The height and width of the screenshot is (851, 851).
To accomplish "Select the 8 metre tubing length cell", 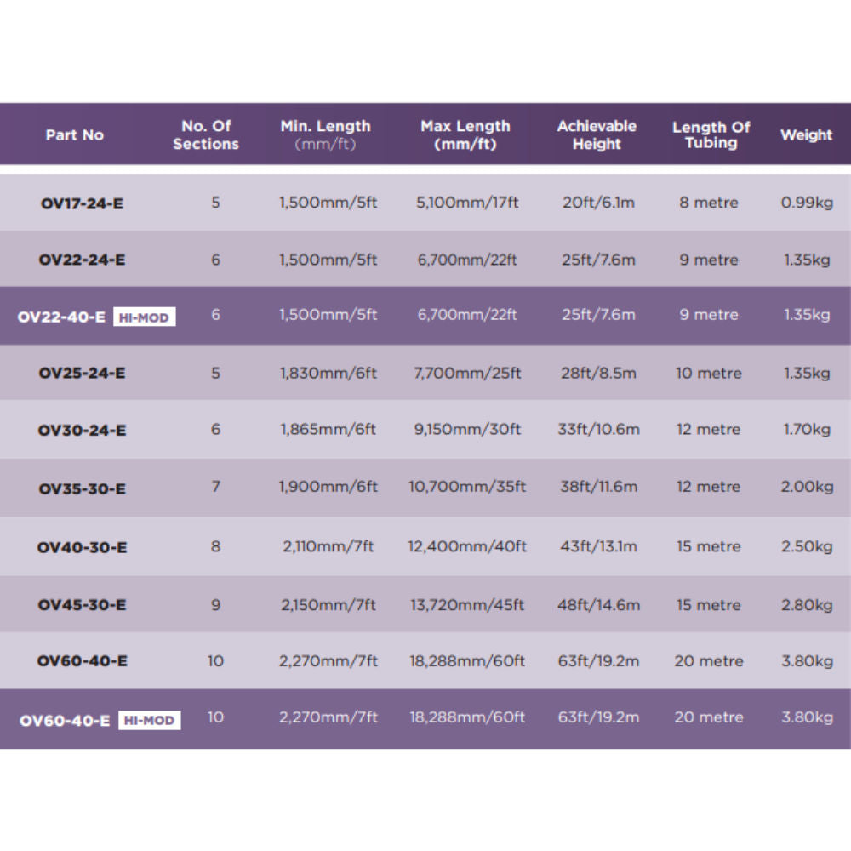I will (x=708, y=203).
